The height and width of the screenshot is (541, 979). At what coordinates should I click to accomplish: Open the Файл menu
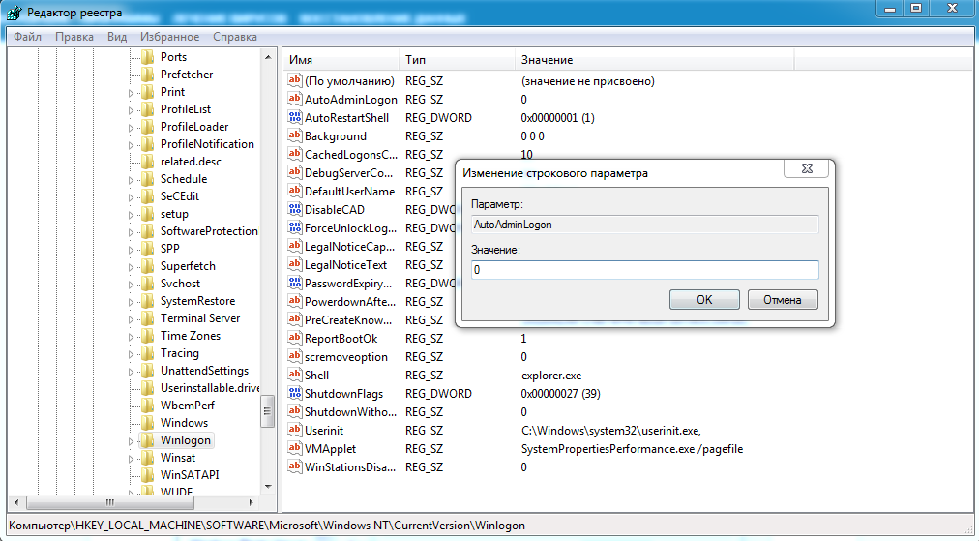coord(28,37)
